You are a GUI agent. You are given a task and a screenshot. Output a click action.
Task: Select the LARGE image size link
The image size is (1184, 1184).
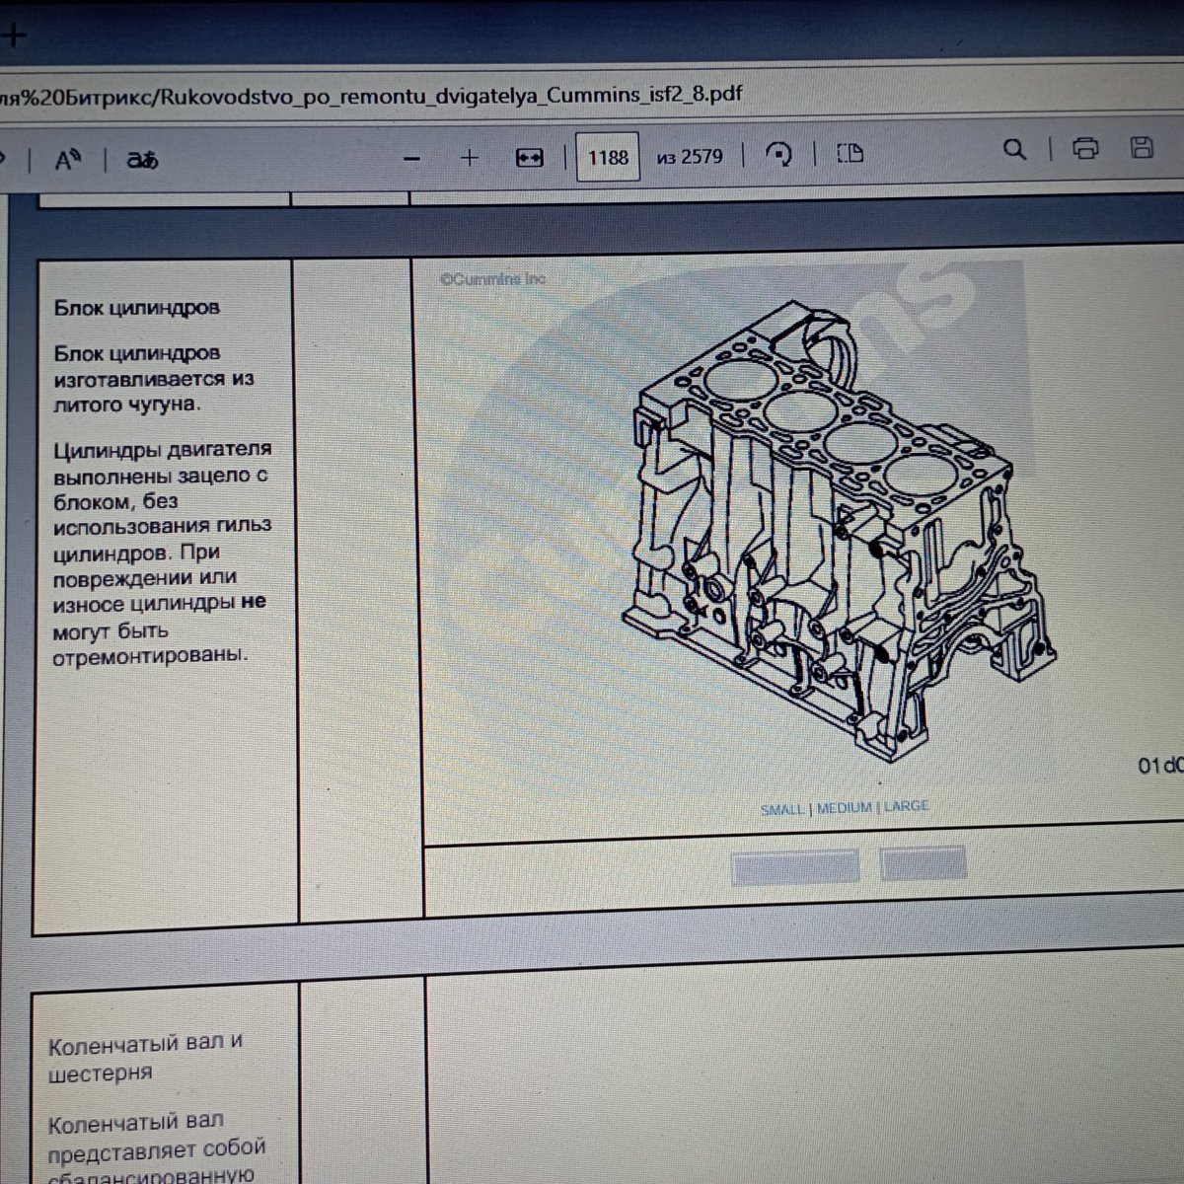click(906, 806)
